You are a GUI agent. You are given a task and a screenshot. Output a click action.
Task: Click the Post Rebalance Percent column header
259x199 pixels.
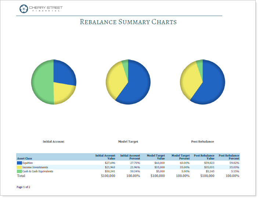229,157
